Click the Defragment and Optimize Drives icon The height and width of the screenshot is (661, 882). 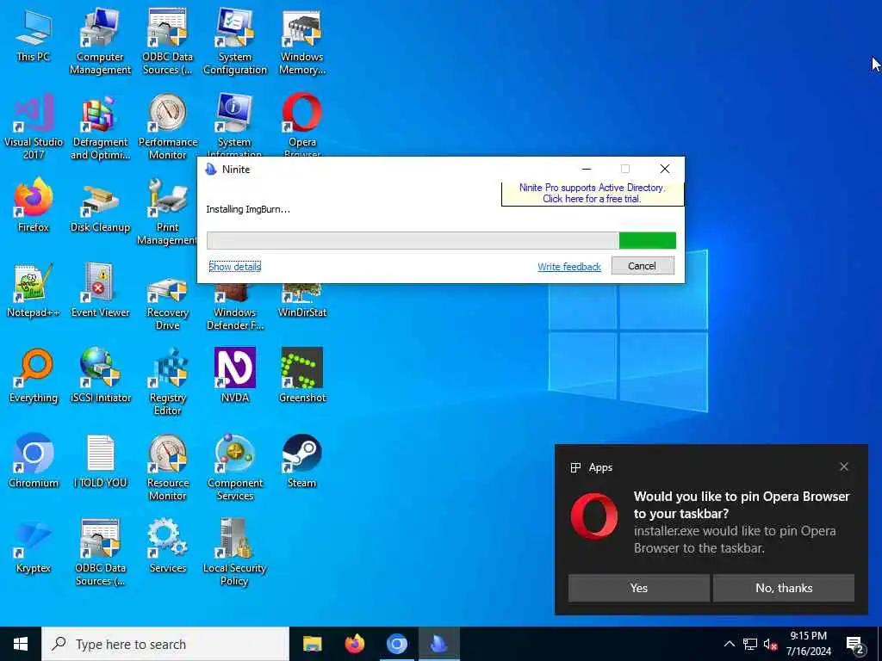coord(100,127)
